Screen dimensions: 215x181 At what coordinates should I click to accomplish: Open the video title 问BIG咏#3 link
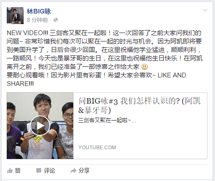coord(139,105)
